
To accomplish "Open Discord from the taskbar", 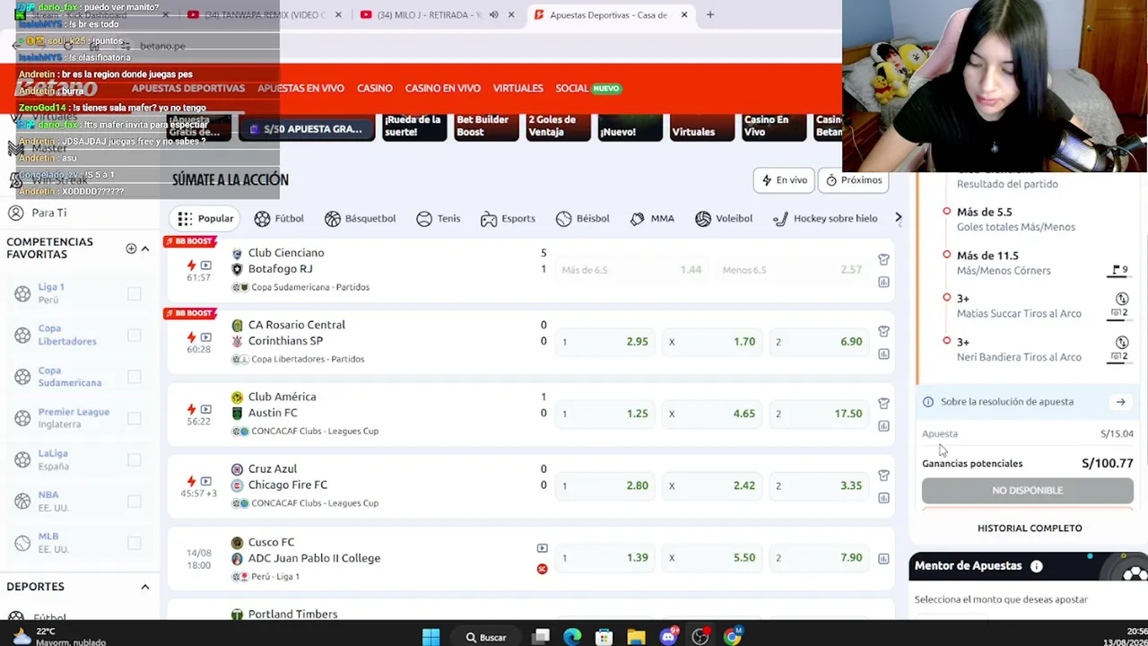I will point(668,637).
